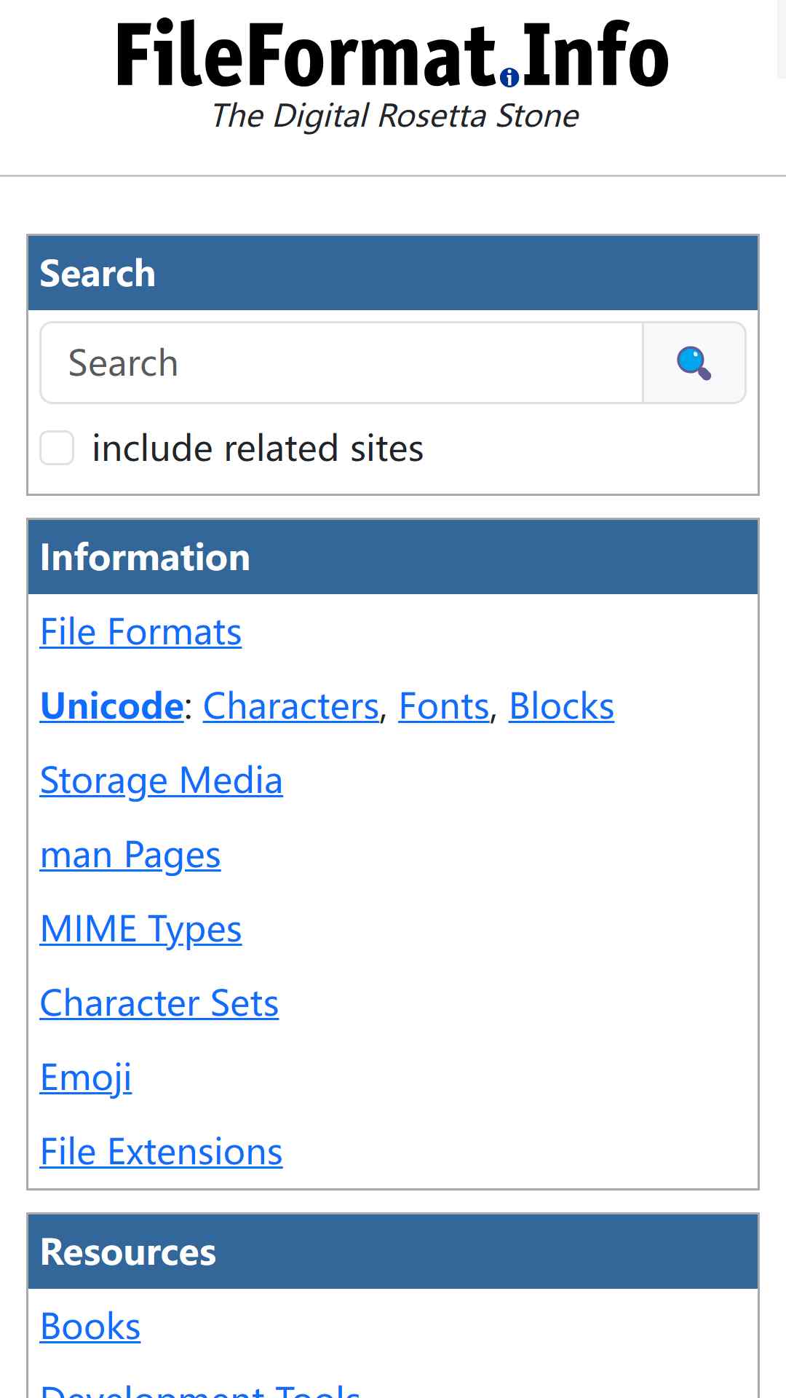This screenshot has width=786, height=1398.
Task: Enable the include related sites checkbox
Action: 57,447
